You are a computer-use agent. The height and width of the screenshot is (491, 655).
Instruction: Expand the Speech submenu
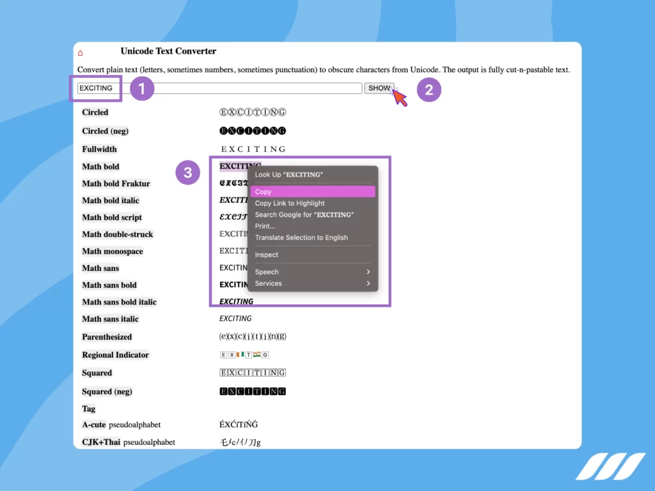click(312, 272)
